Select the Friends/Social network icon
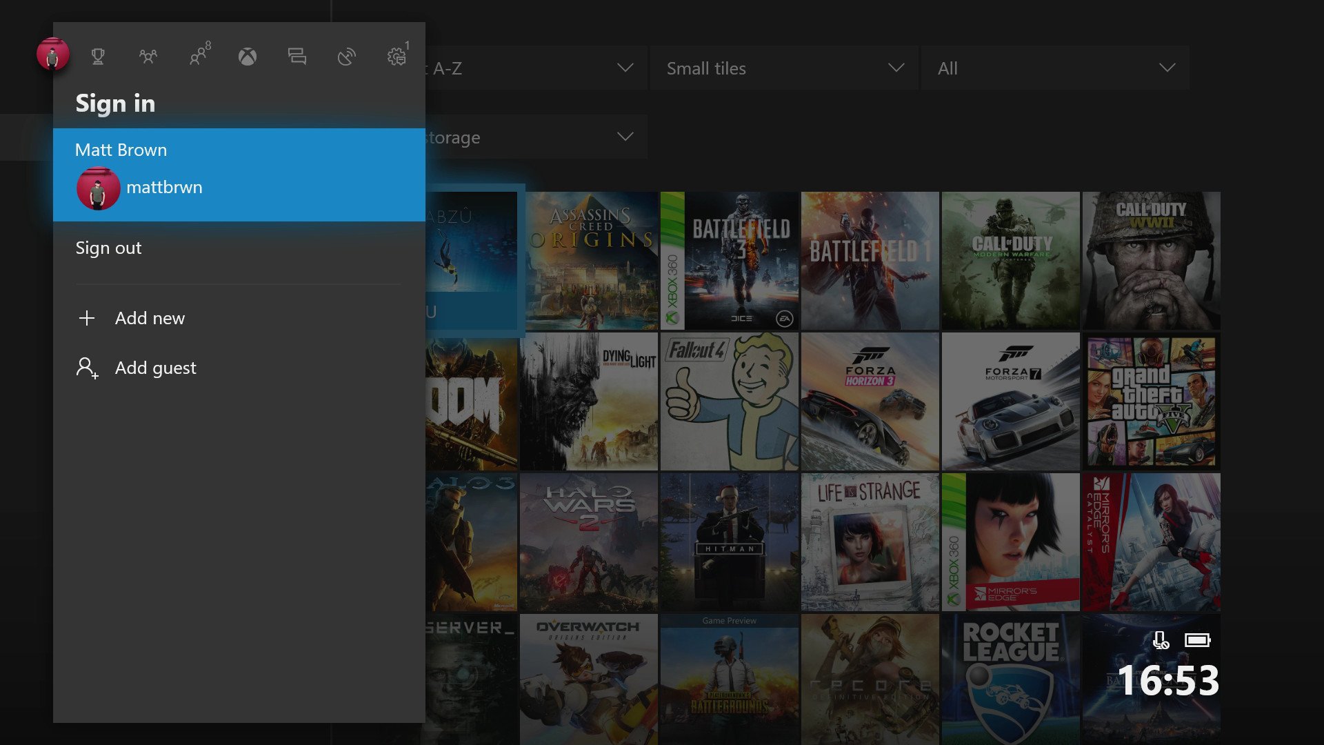 pyautogui.click(x=148, y=54)
